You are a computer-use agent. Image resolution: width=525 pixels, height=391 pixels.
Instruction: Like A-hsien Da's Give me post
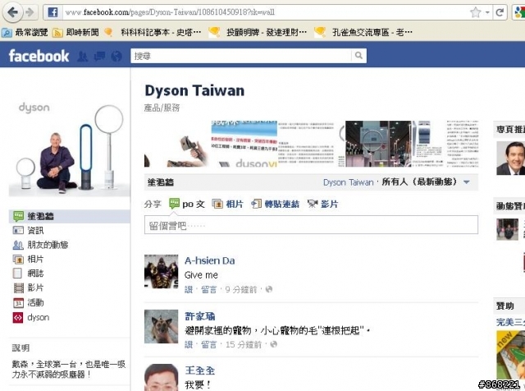pyautogui.click(x=189, y=289)
